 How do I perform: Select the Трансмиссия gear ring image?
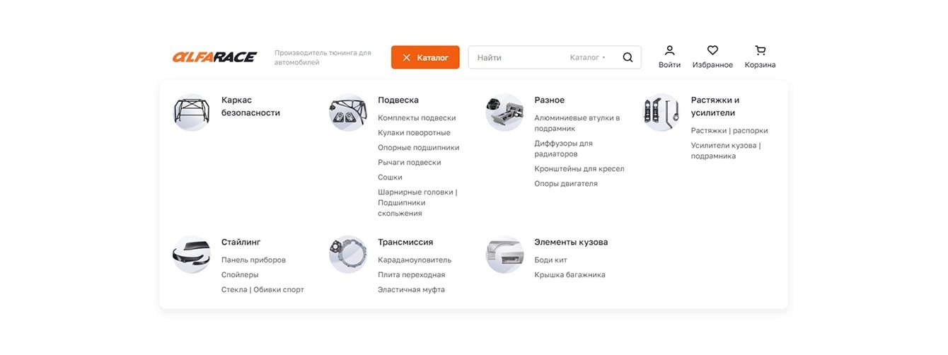[348, 255]
